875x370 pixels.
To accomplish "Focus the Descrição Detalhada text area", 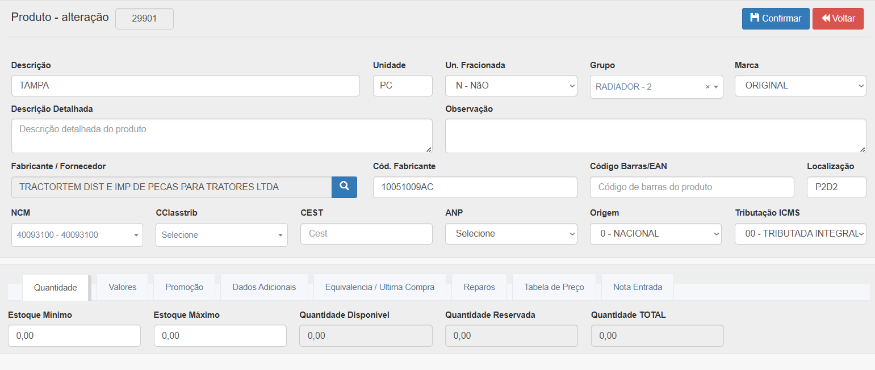I will [x=222, y=136].
